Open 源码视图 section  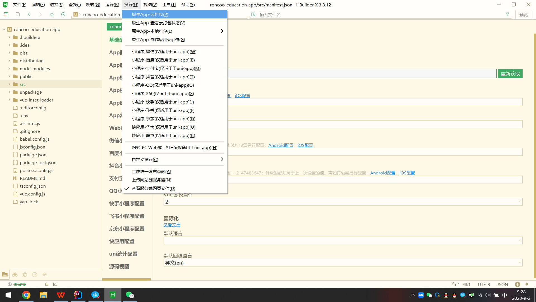pyautogui.click(x=119, y=266)
